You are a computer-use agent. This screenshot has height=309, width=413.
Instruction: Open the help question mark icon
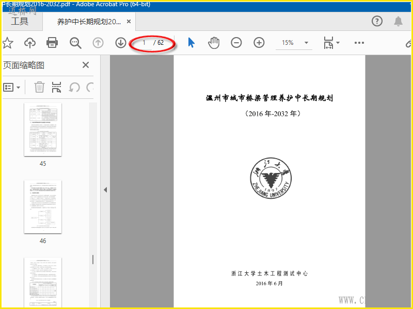pos(377,21)
